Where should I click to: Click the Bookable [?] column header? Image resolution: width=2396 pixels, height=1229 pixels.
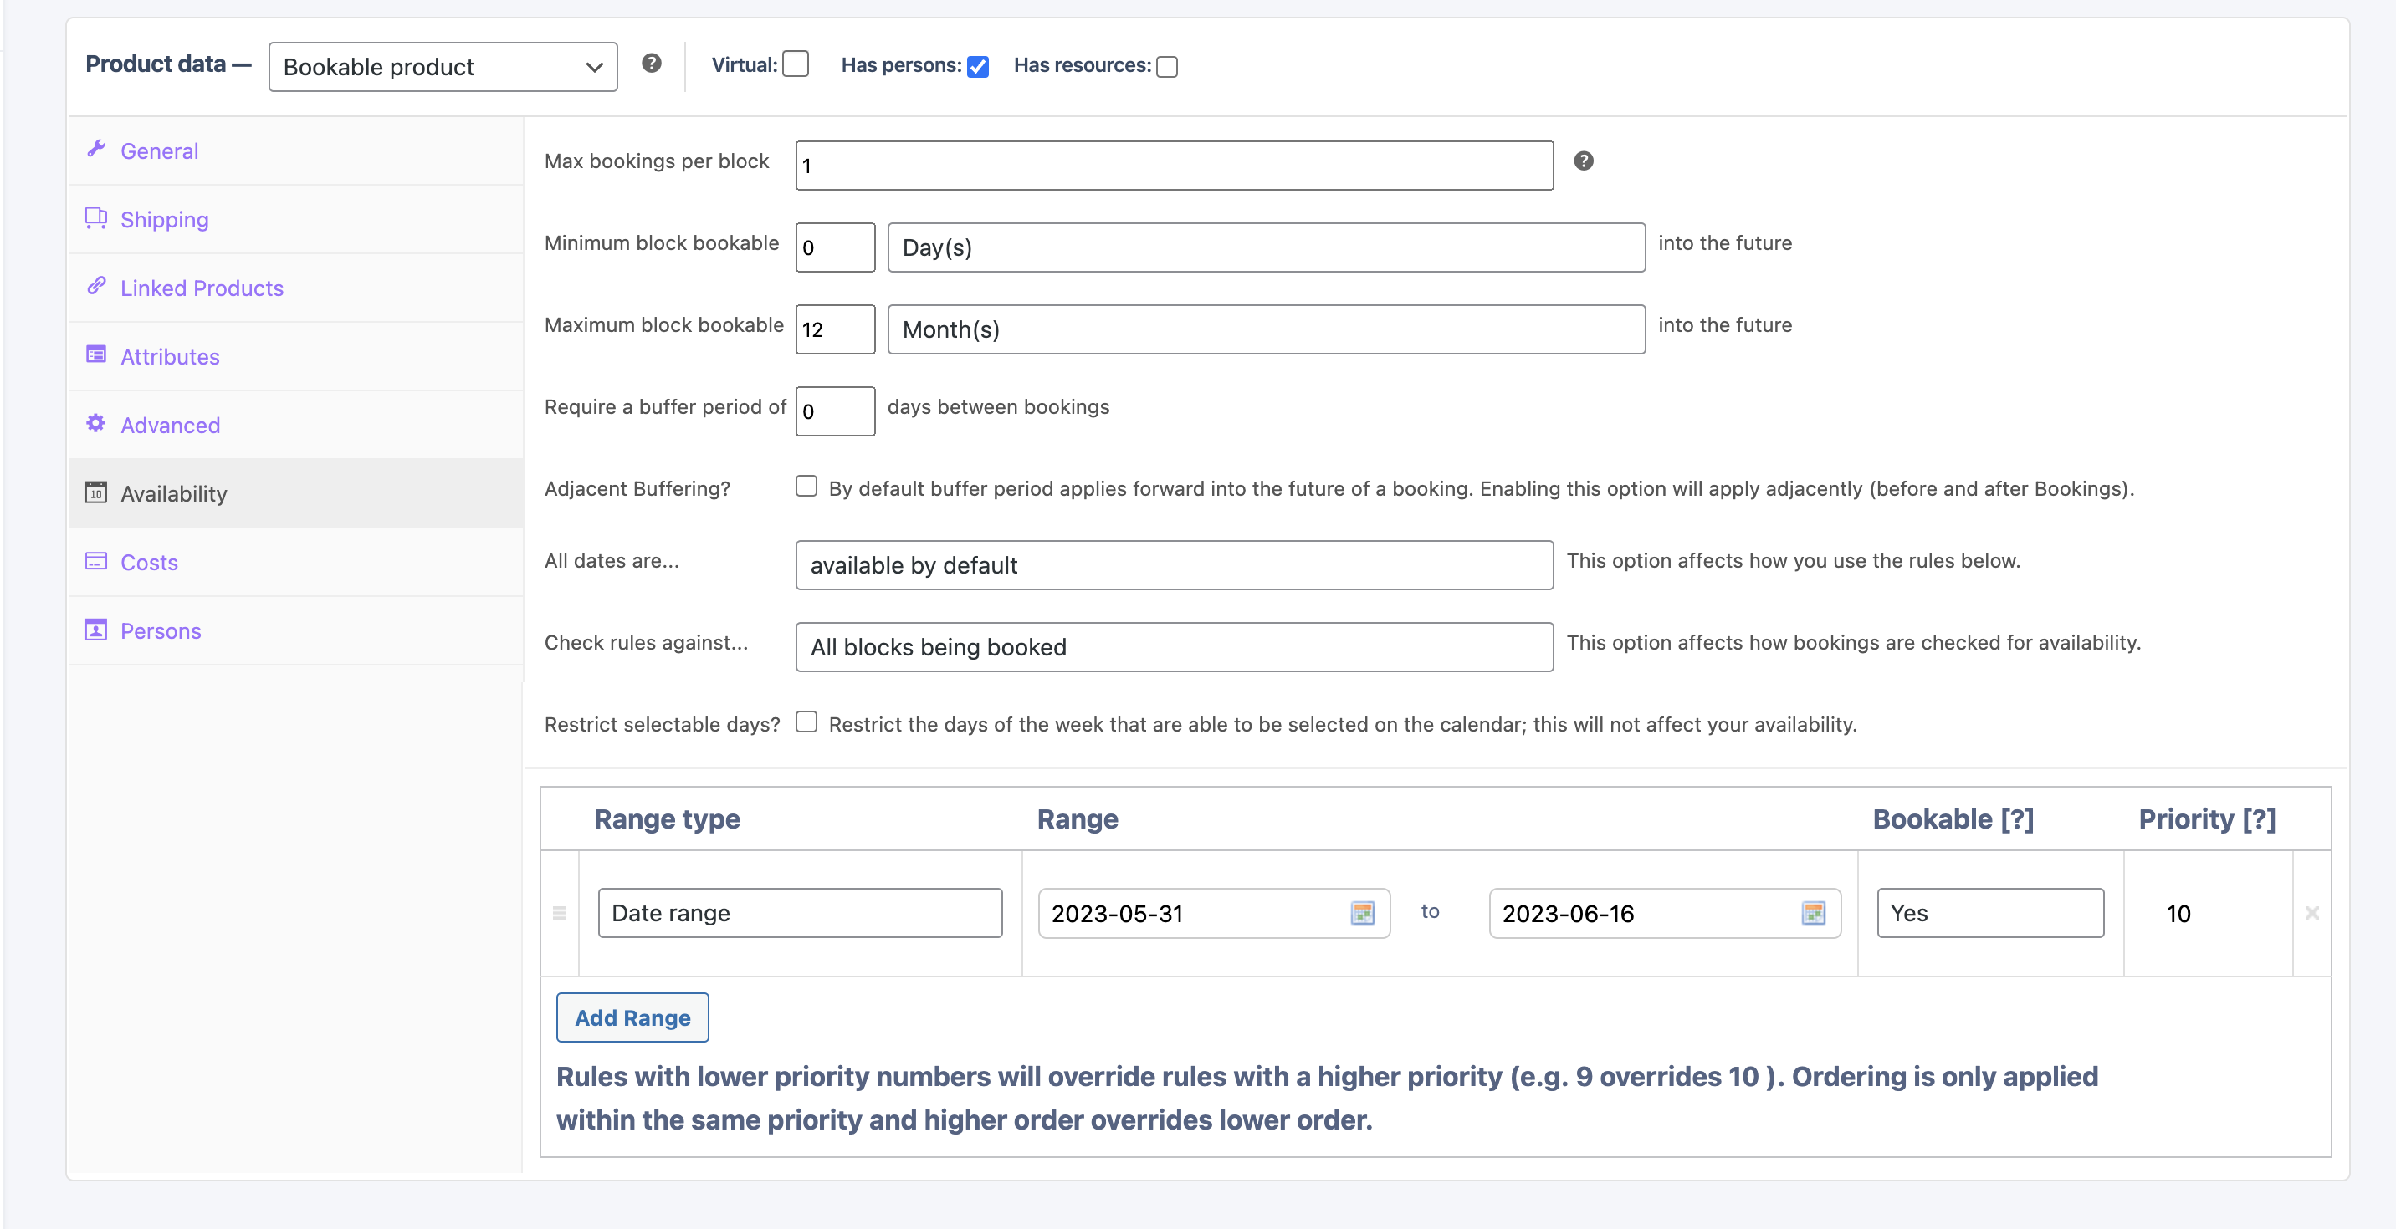click(1953, 819)
